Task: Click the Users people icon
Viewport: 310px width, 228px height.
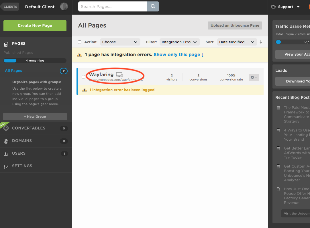Action: 6,154
